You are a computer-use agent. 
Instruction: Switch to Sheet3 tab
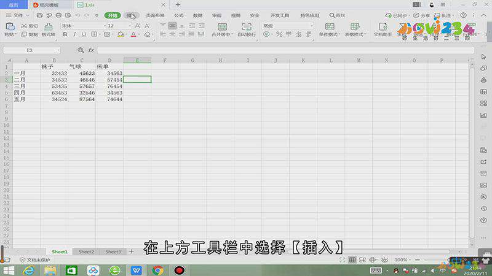click(x=113, y=251)
